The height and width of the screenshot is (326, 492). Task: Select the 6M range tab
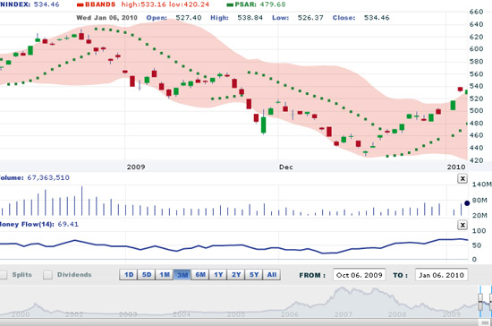point(200,275)
